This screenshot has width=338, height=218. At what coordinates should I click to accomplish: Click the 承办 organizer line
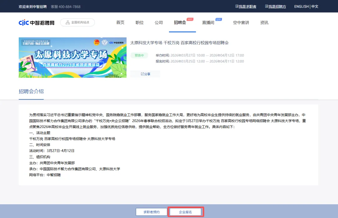click(74, 169)
